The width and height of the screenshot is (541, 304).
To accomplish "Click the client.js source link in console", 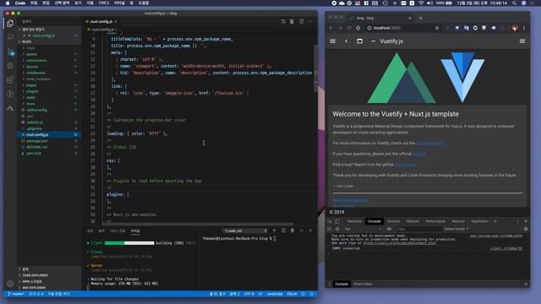I will pyautogui.click(x=506, y=248).
